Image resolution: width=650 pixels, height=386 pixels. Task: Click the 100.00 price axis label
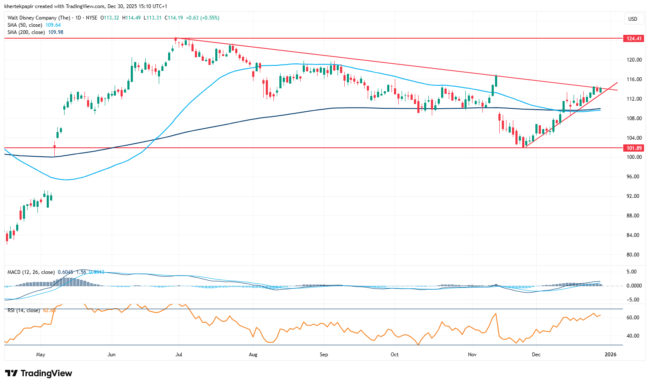634,157
